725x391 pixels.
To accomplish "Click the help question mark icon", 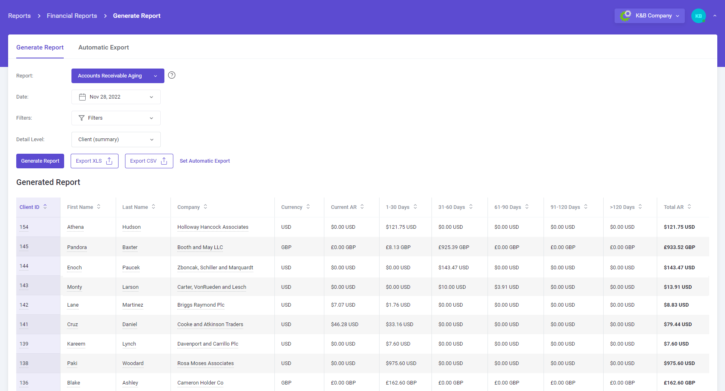I will 172,75.
